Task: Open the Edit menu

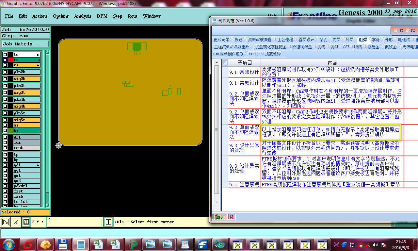Action: point(23,16)
